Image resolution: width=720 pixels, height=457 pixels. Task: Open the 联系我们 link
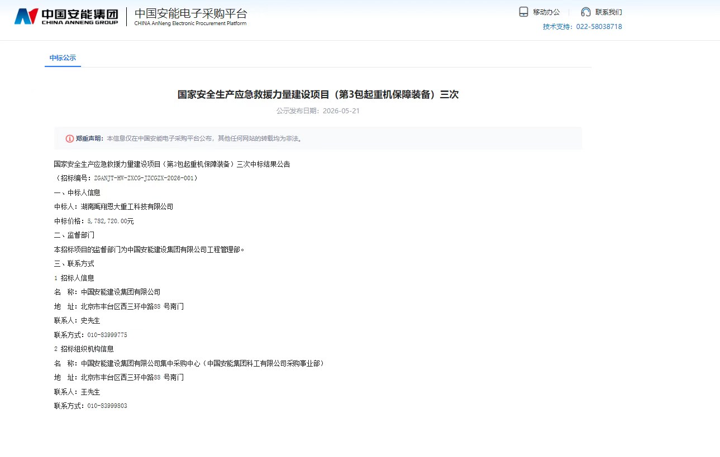pyautogui.click(x=608, y=12)
